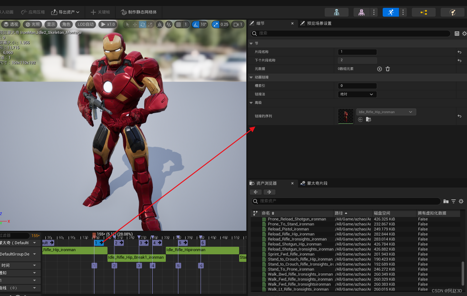
Task: Go back in asset browser history
Action: coord(256,192)
